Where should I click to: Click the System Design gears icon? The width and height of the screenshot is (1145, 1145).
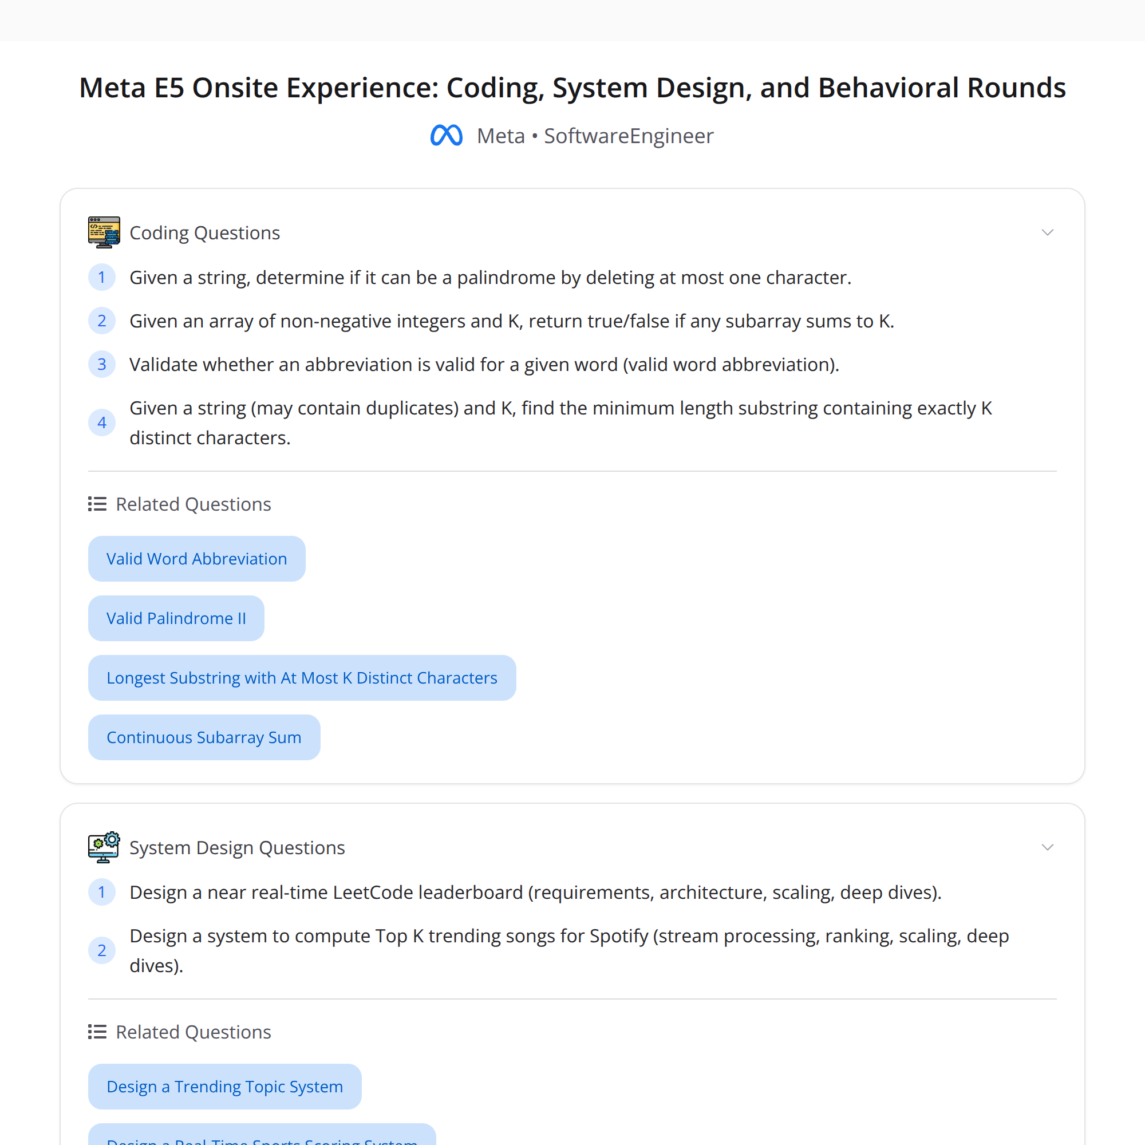coord(104,847)
